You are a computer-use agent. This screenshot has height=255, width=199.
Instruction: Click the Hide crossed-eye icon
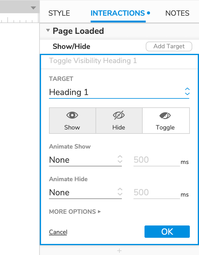tap(119, 115)
